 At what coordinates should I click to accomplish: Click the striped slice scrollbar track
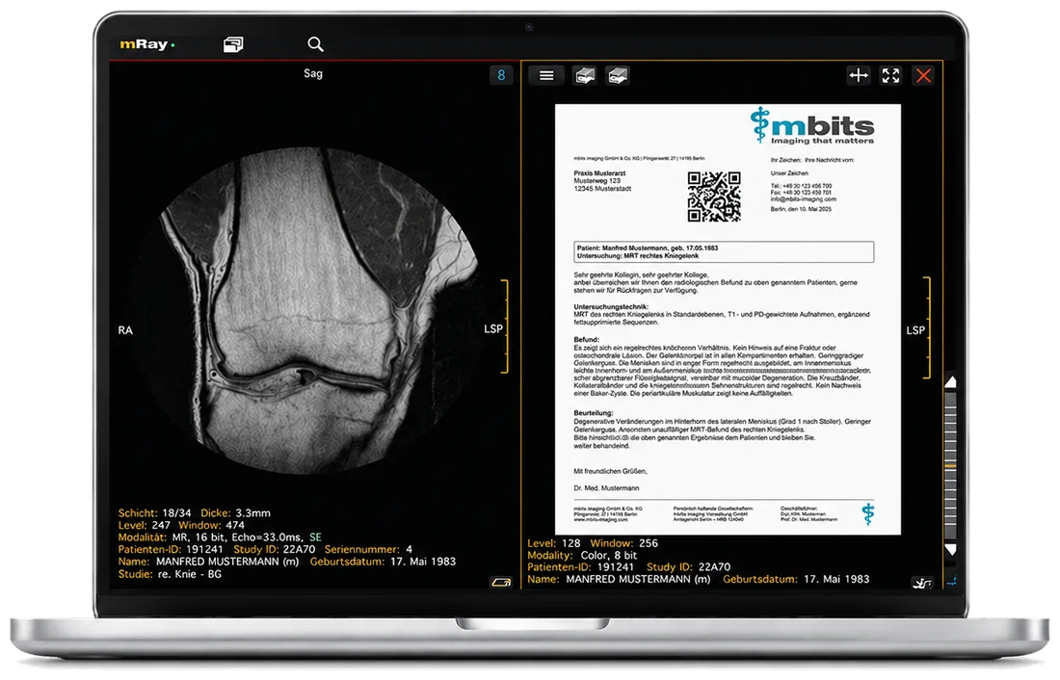tap(950, 466)
